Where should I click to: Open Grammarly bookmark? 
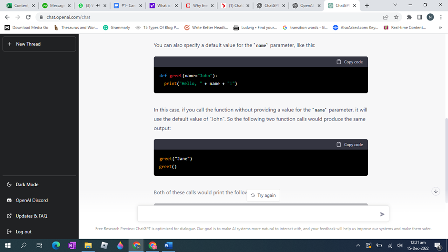coord(117,28)
